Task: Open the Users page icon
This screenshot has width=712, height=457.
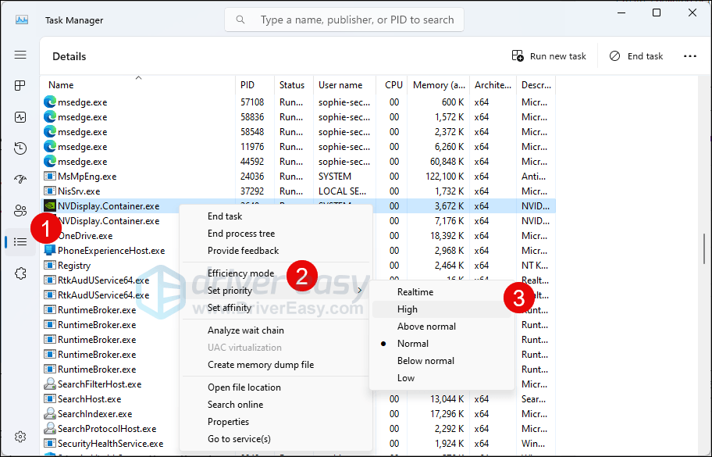Action: [x=20, y=210]
